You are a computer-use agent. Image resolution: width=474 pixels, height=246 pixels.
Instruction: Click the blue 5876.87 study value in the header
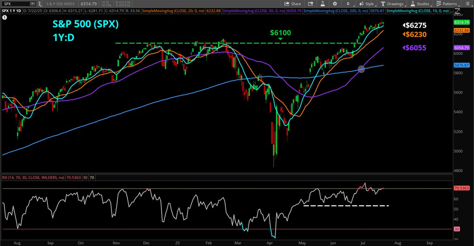pos(377,11)
